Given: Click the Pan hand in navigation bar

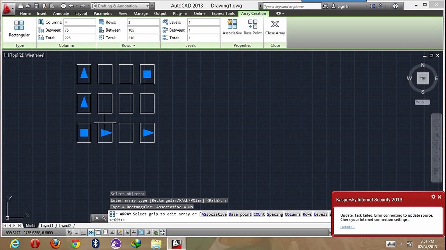Looking at the screenshot, I should click(x=436, y=136).
